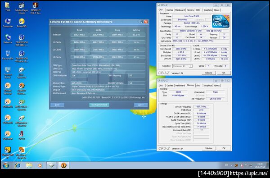
Task: Click the Intel Core i7 logo in CPU-Z
Action: pos(220,21)
